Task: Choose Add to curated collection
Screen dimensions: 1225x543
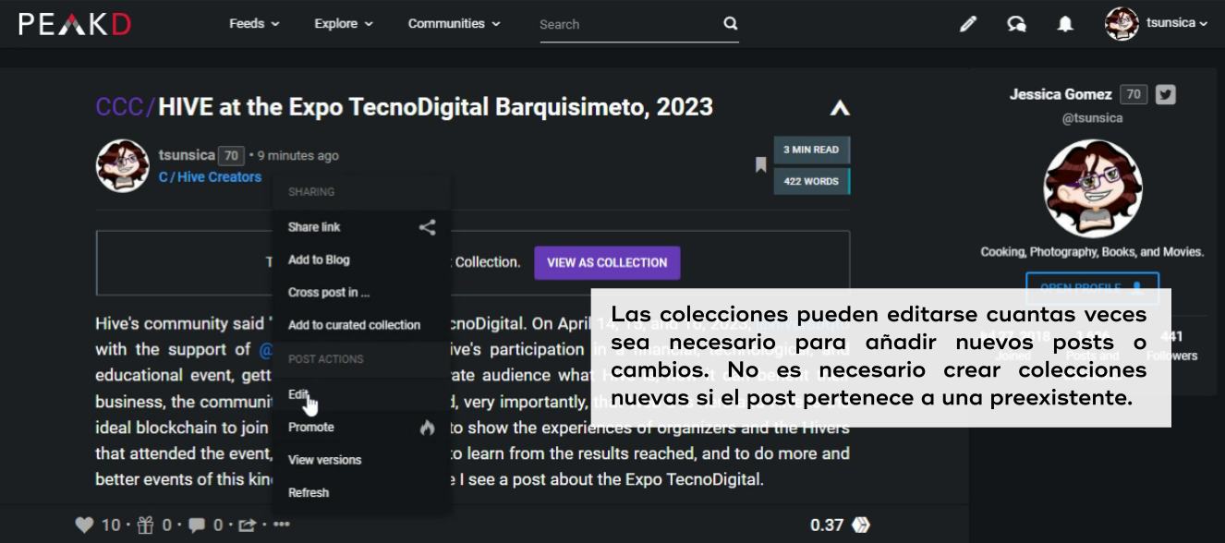Action: coord(354,325)
